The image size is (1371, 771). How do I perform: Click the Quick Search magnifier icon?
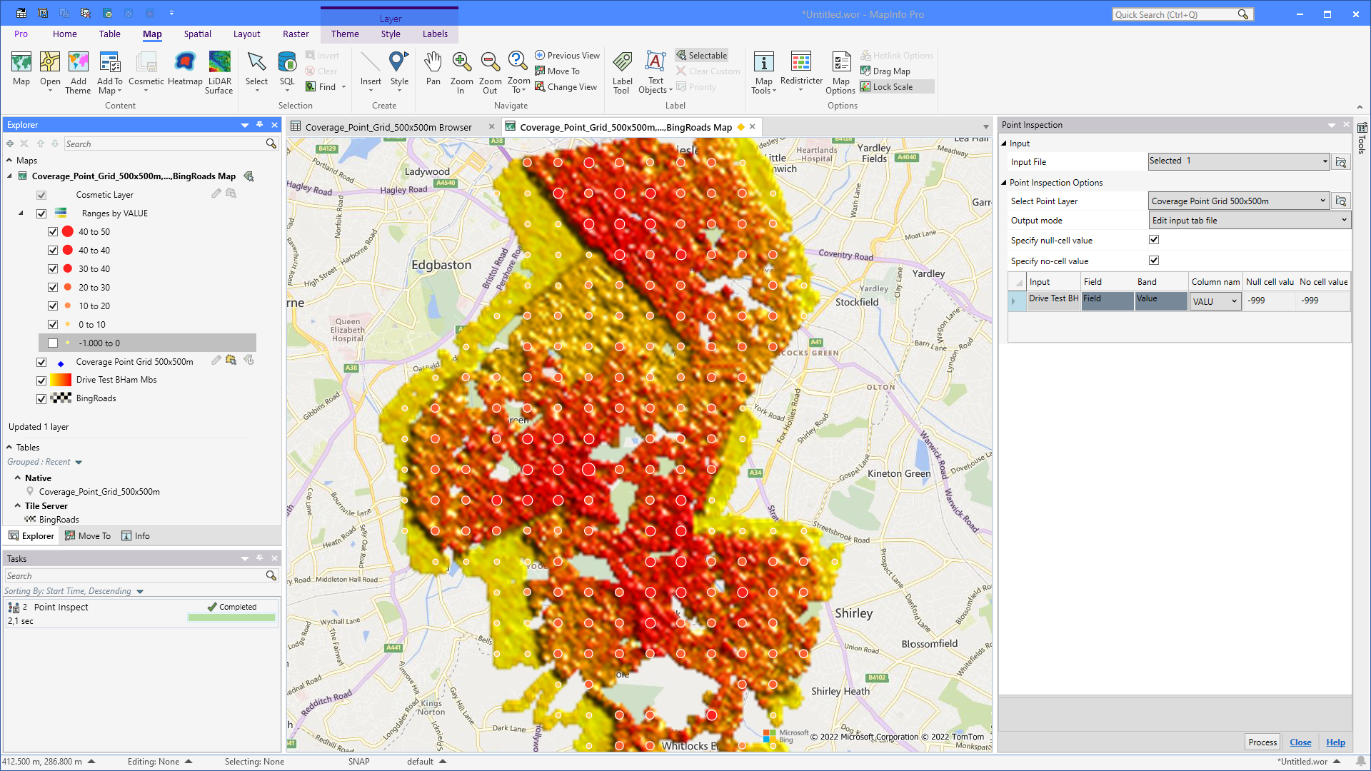pos(1243,14)
